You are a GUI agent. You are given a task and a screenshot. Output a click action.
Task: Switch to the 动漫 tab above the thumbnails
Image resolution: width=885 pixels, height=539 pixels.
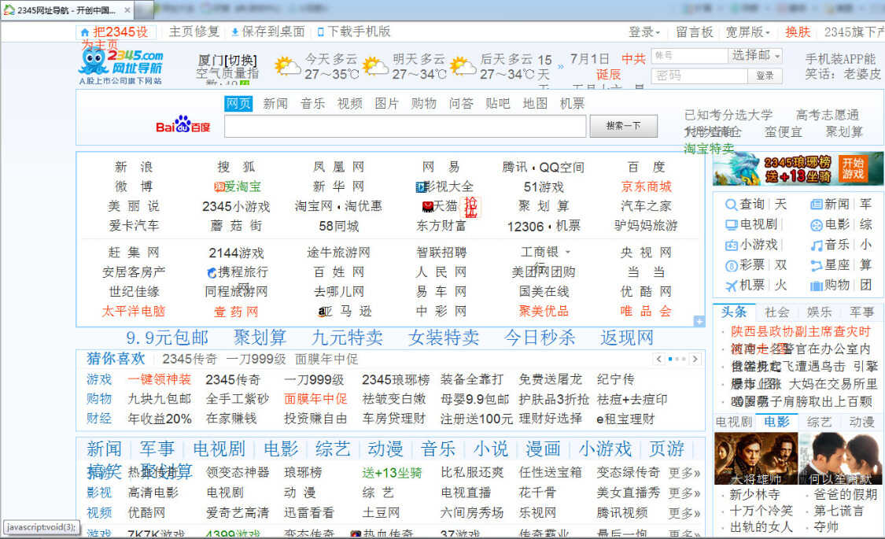click(861, 423)
